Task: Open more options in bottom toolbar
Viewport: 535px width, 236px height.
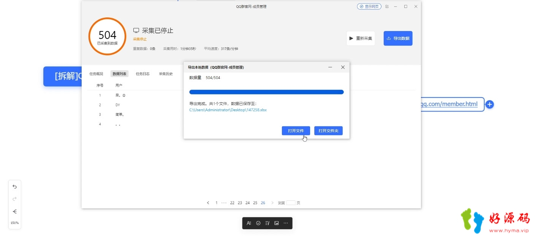Action: (x=286, y=223)
